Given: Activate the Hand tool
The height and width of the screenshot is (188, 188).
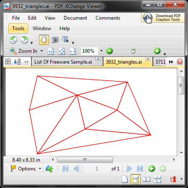Looking at the screenshot, I should [x=44, y=40].
